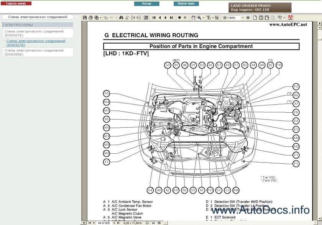Image resolution: width=322 pixels, height=225 pixels.
Task: Click the Adobe logo icon
Action: 290,18
